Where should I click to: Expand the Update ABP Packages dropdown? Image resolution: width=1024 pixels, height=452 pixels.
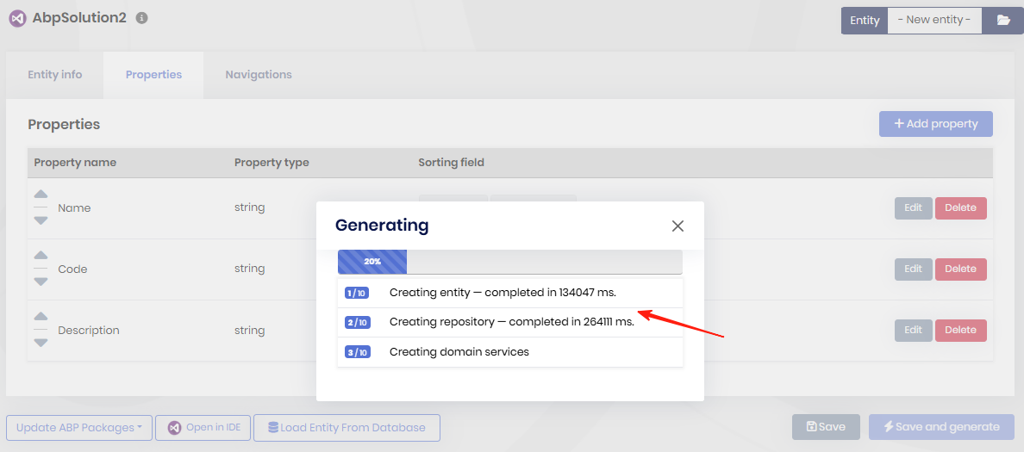tap(79, 428)
